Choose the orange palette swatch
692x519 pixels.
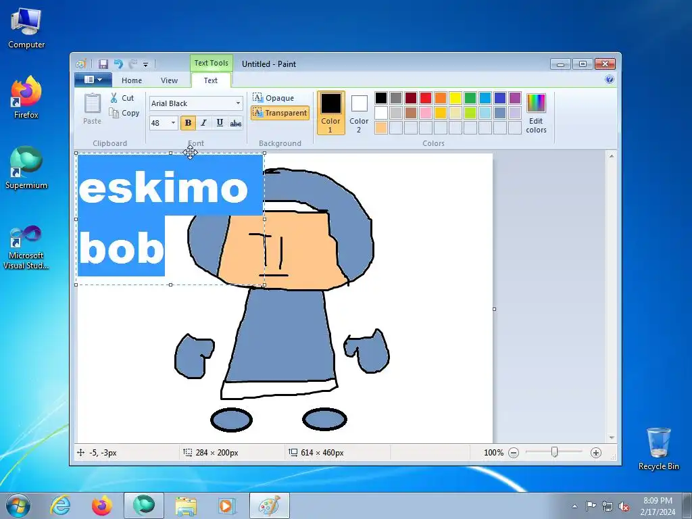(x=441, y=98)
